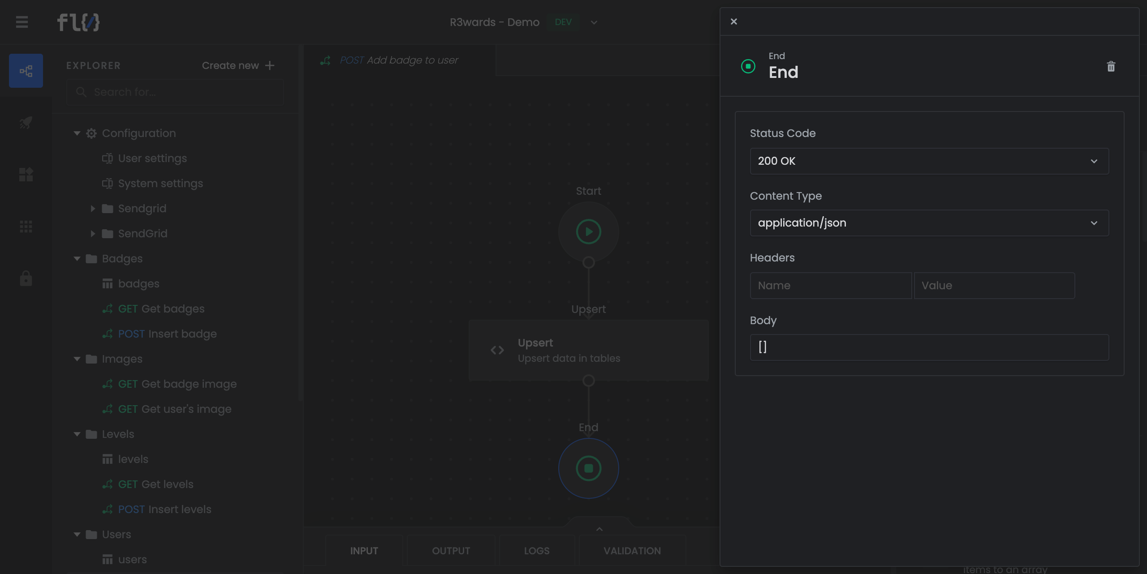
Task: Open the widgets sidebar icon
Action: point(26,174)
